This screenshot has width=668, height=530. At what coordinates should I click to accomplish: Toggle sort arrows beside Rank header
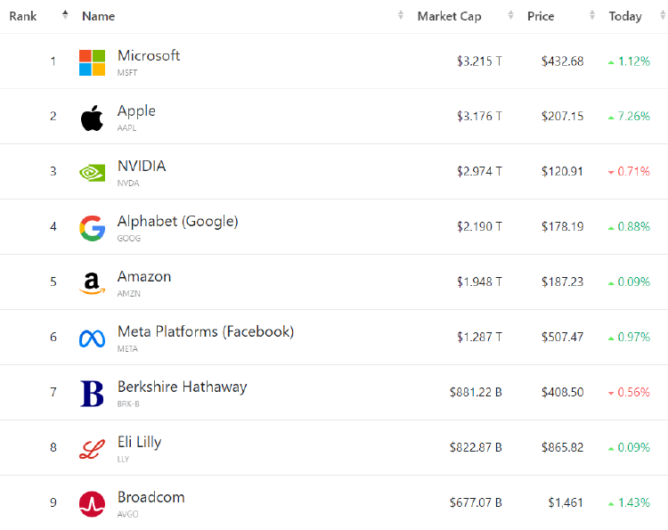click(x=65, y=15)
